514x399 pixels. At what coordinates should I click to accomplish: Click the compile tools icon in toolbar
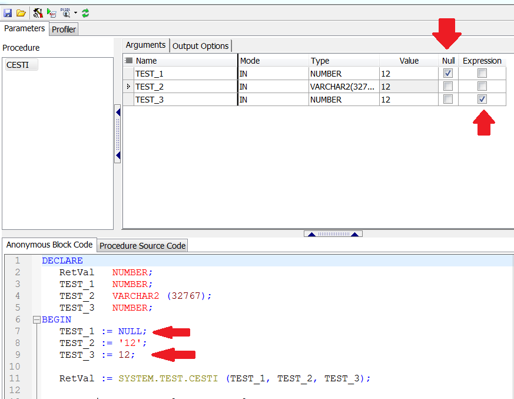pos(38,12)
